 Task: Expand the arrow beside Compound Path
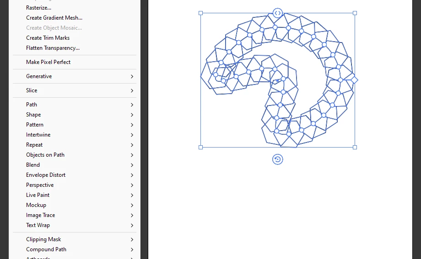pos(132,249)
